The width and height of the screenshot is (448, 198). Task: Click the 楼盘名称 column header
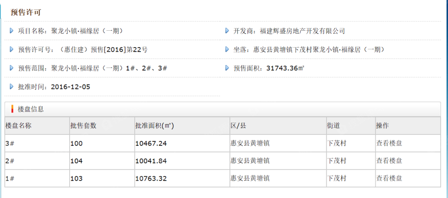[x=18, y=126]
